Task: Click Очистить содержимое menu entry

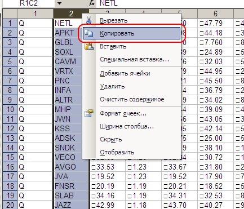Action: click(131, 99)
